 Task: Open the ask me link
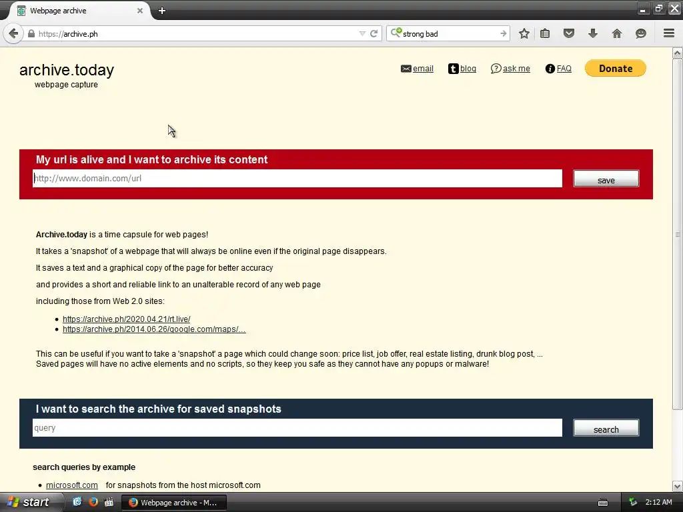click(x=516, y=69)
